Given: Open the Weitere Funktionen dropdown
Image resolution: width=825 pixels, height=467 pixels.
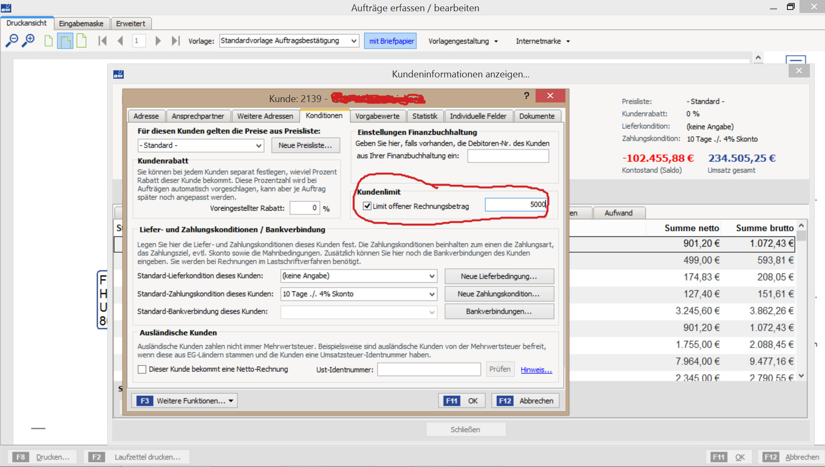Looking at the screenshot, I should (x=185, y=401).
